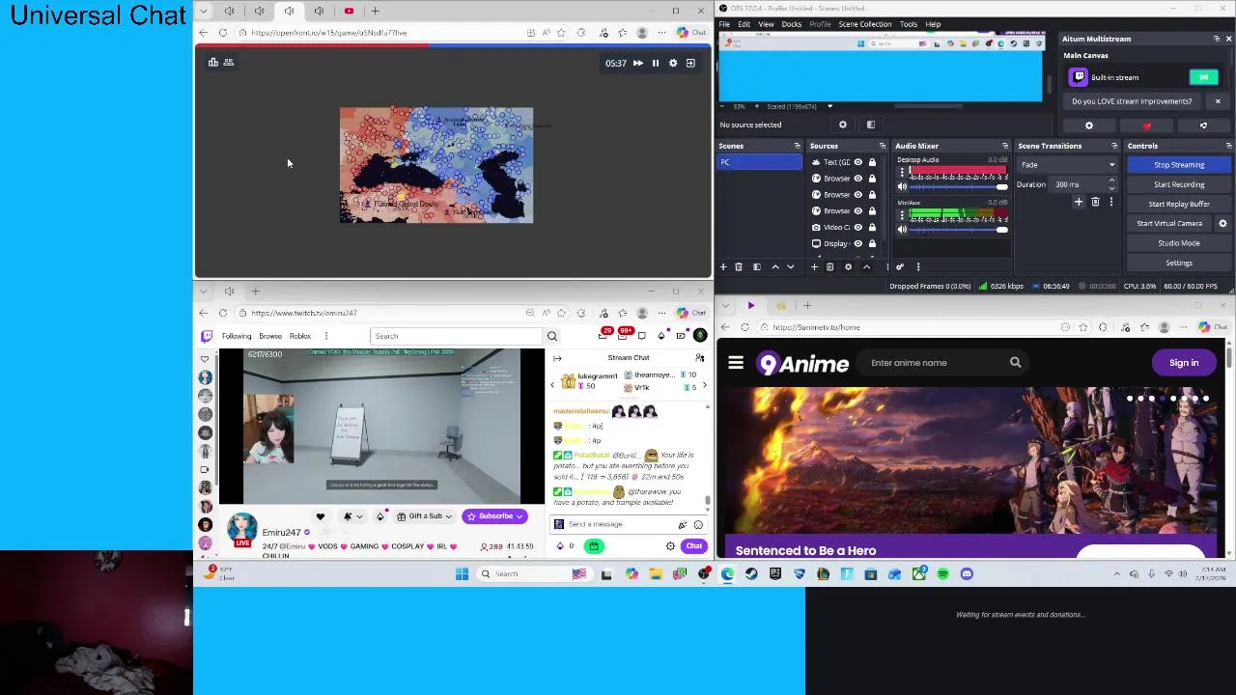
Task: Switch to the YouTube browser tab
Action: point(349,11)
